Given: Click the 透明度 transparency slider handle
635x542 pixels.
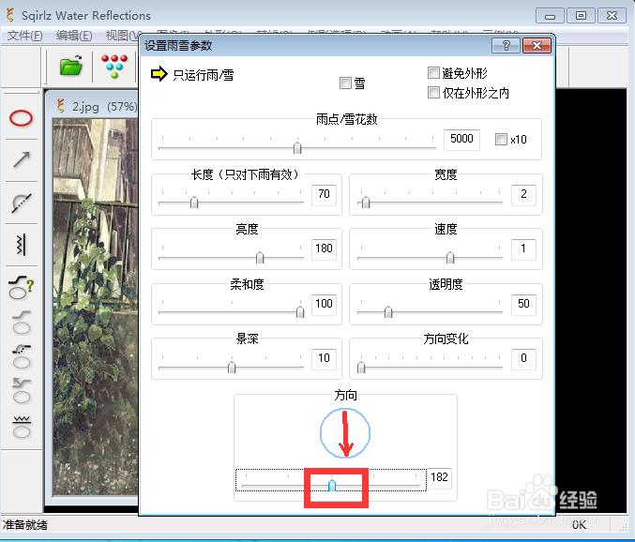Looking at the screenshot, I should click(388, 312).
